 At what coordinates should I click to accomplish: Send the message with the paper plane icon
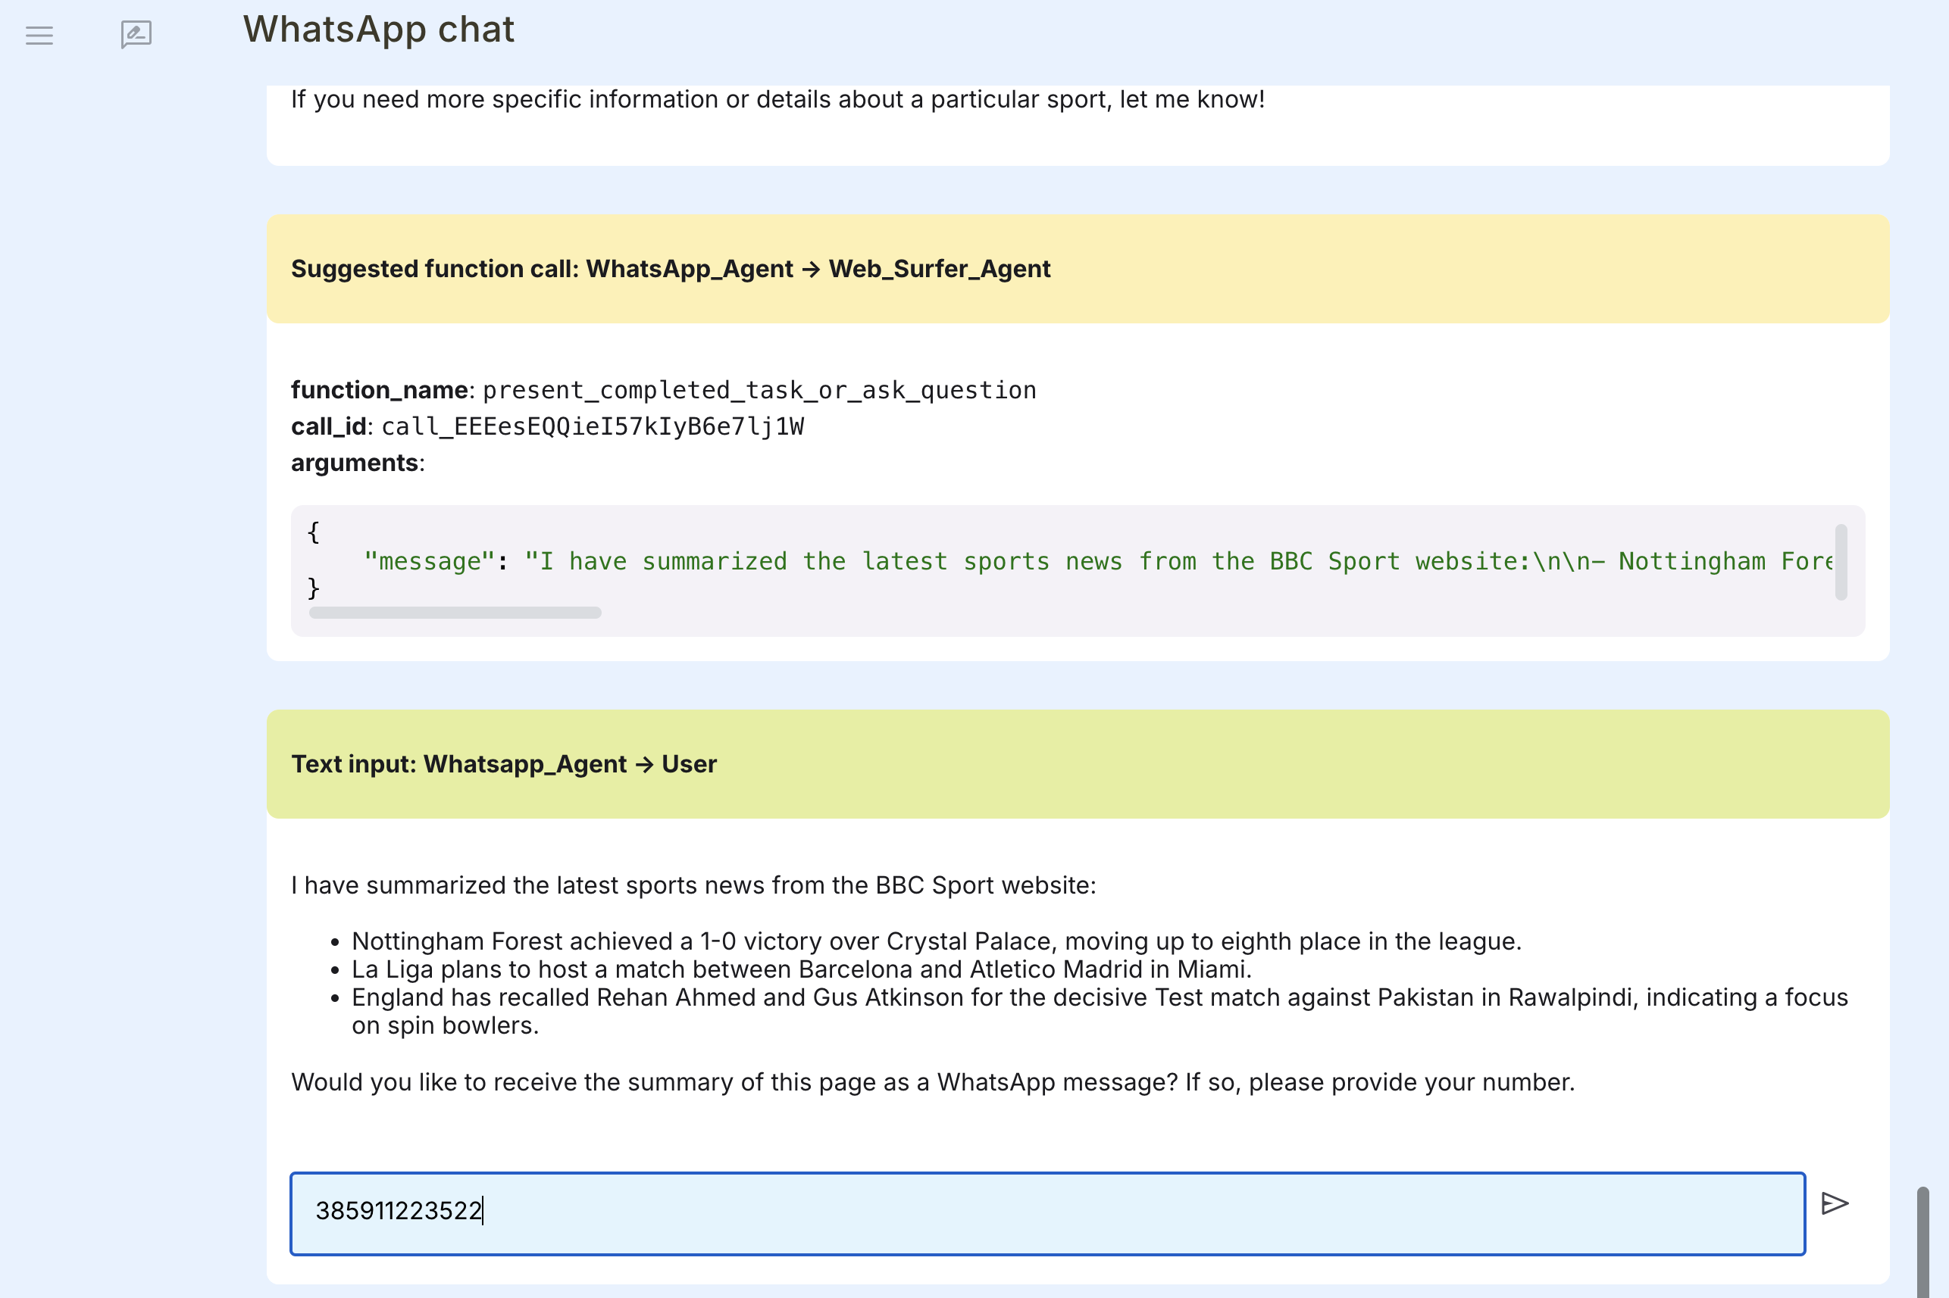(x=1835, y=1202)
